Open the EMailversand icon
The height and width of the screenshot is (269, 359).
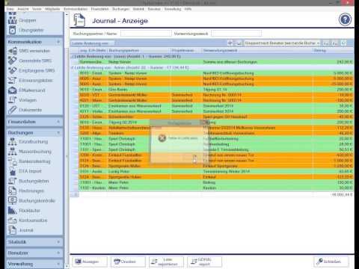(13, 90)
